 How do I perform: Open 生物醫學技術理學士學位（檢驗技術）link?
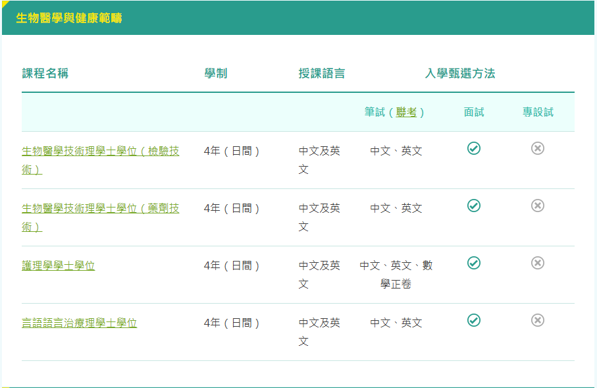point(100,152)
